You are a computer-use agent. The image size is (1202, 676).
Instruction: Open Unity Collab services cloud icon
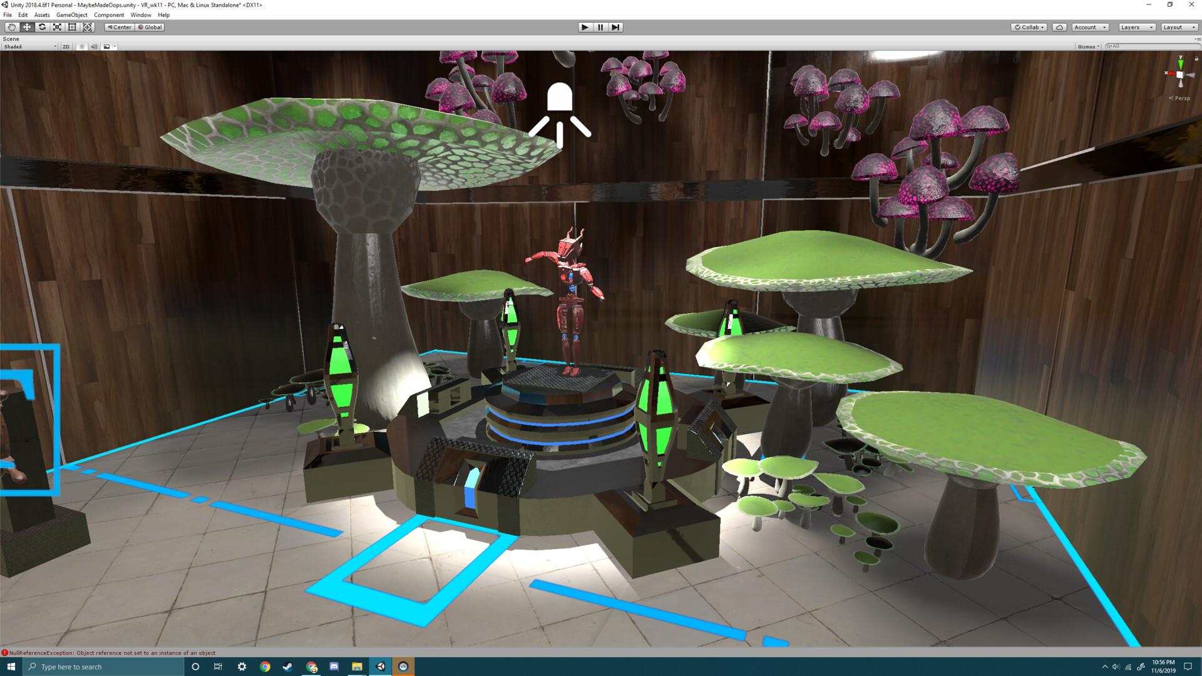(1059, 27)
